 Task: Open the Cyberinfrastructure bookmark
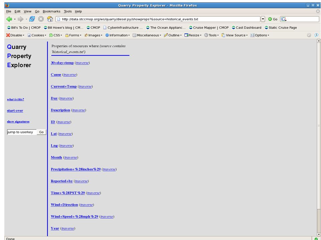tap(123, 28)
